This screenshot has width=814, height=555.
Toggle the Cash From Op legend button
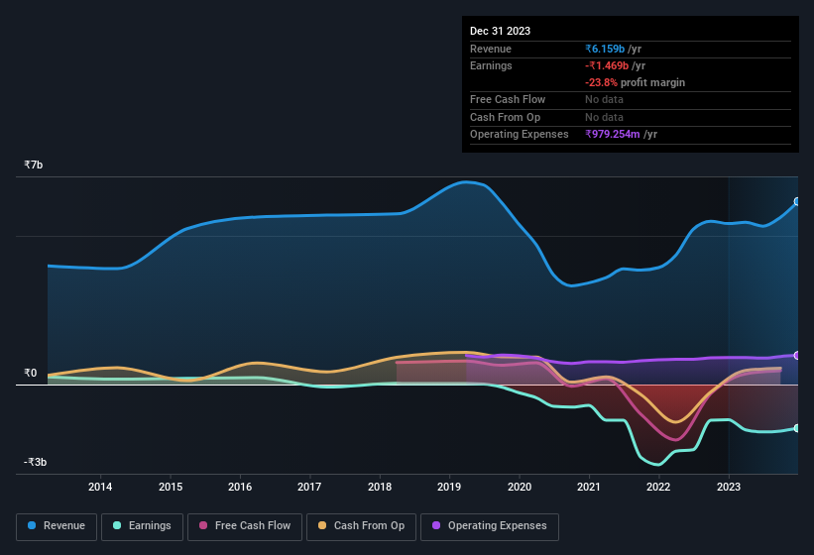[361, 527]
